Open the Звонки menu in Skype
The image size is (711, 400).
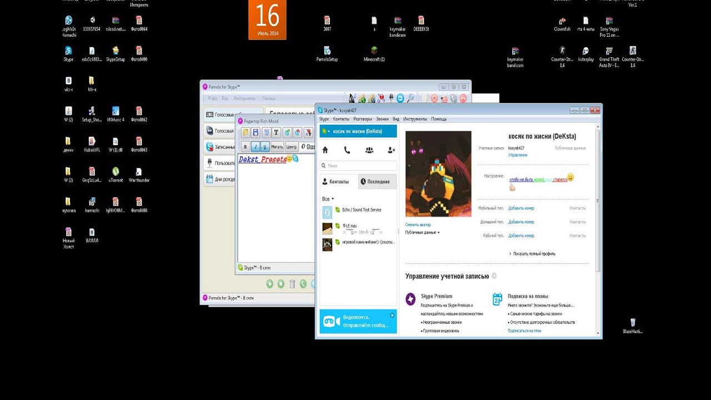pyautogui.click(x=382, y=119)
